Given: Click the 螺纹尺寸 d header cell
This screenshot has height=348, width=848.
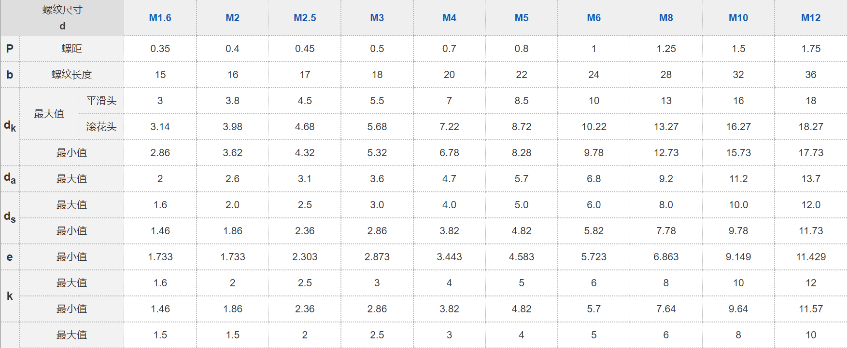Looking at the screenshot, I should click(x=62, y=18).
